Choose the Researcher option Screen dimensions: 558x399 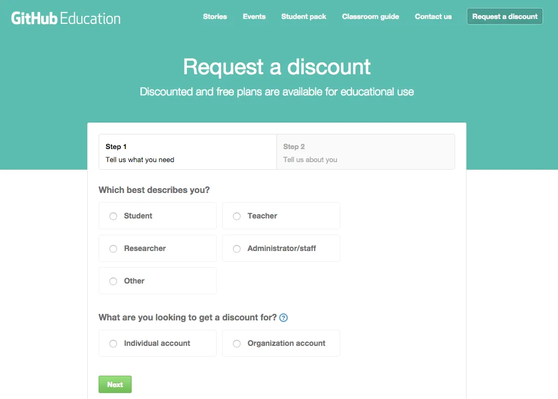(113, 248)
